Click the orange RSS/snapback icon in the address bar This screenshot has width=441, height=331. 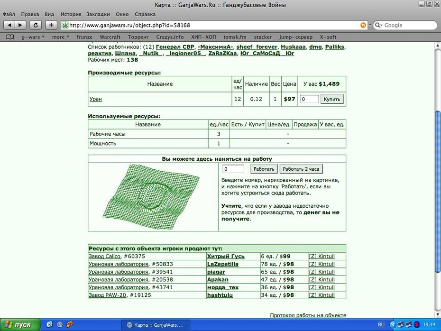pos(363,25)
